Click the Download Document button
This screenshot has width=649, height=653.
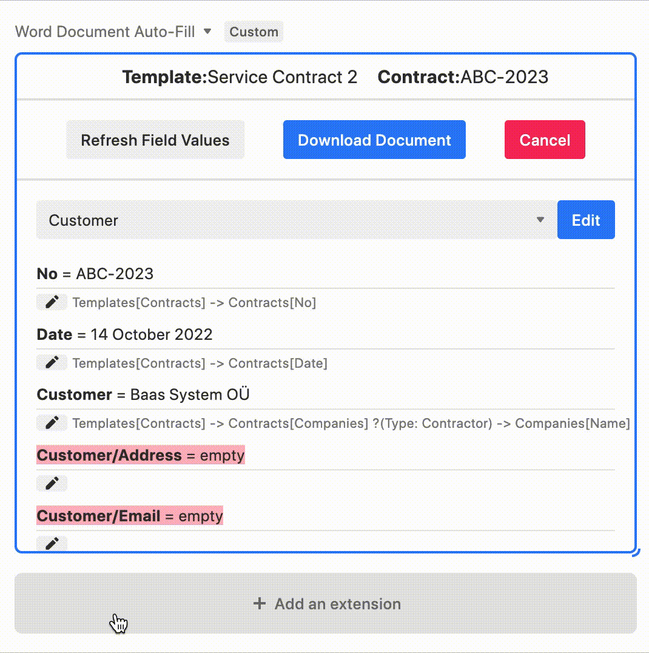pos(374,140)
